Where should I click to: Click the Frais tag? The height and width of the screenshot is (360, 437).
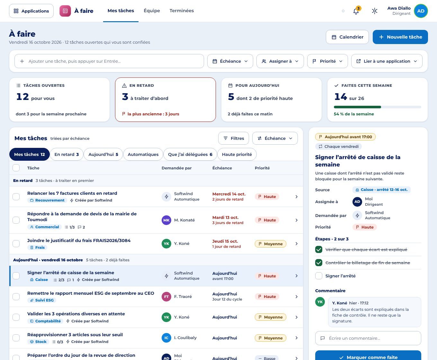tap(37, 248)
